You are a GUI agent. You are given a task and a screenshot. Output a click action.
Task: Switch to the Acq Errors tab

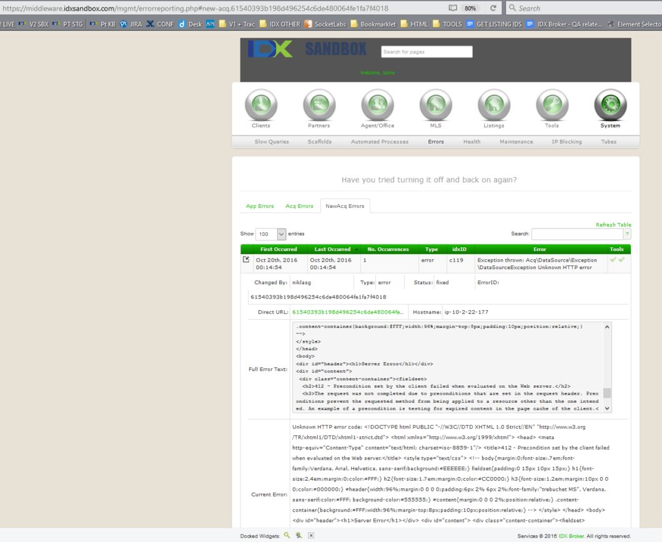click(299, 206)
